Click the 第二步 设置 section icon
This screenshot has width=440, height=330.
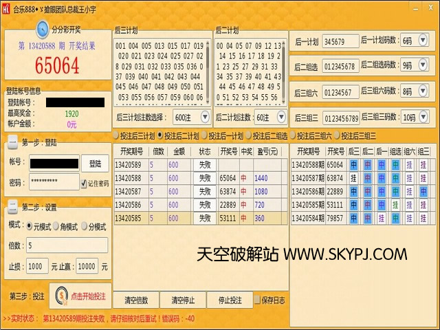click(12, 206)
